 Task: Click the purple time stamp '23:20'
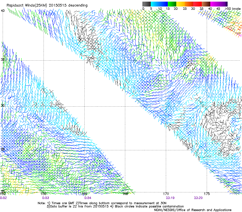198,198
